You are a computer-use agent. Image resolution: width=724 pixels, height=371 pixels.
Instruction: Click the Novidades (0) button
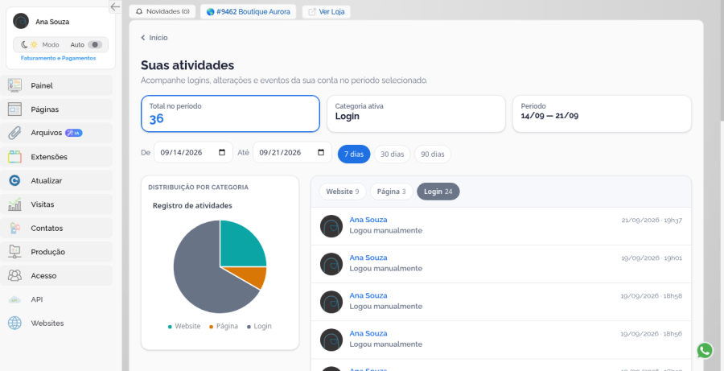[x=162, y=11]
